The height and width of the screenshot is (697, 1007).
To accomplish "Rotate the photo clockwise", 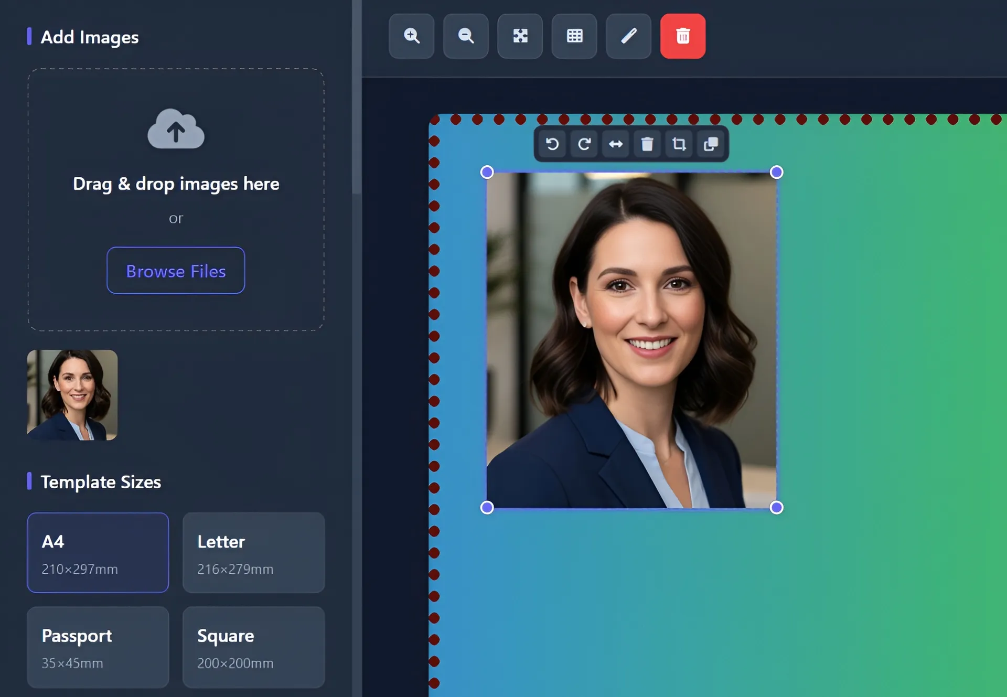I will [584, 144].
